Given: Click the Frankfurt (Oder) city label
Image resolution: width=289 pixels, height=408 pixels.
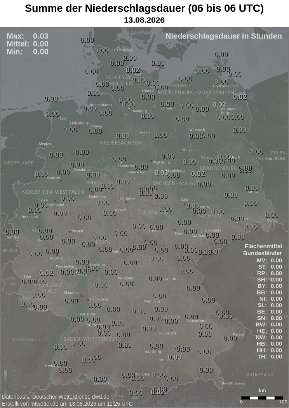Looking at the screenshot, I should pyautogui.click(x=272, y=158).
